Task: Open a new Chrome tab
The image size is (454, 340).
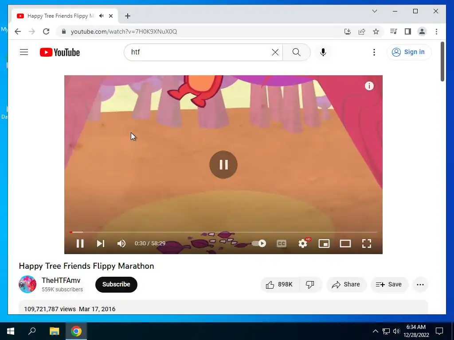Action: tap(128, 16)
